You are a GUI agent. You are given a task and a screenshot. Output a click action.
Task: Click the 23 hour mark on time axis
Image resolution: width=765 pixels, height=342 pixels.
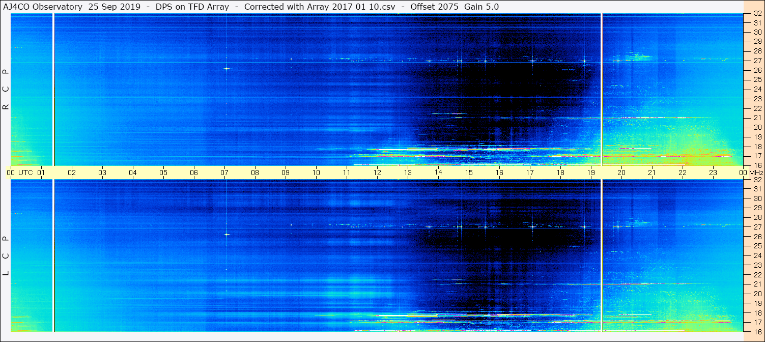[713, 173]
